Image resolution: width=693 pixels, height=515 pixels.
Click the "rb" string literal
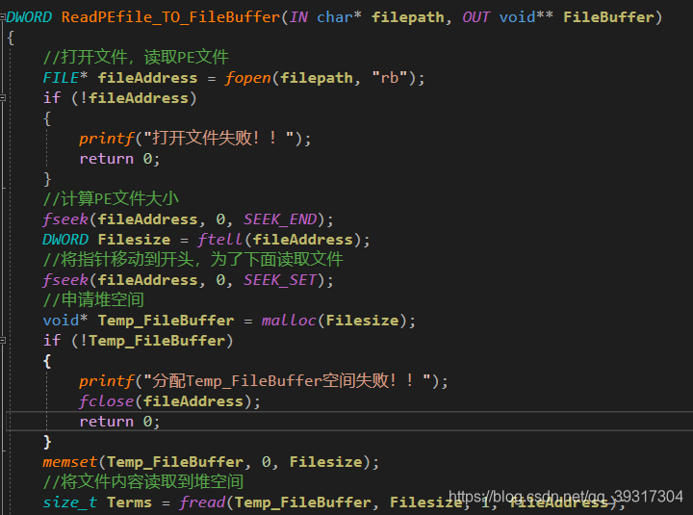coord(390,78)
